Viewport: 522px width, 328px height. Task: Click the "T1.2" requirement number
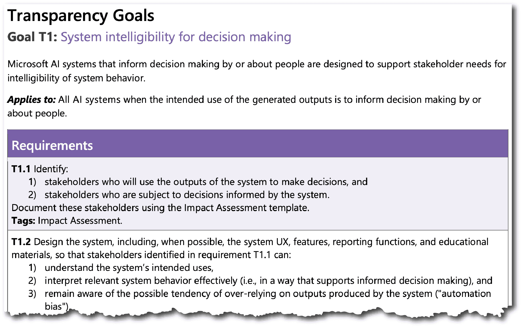coord(21,242)
